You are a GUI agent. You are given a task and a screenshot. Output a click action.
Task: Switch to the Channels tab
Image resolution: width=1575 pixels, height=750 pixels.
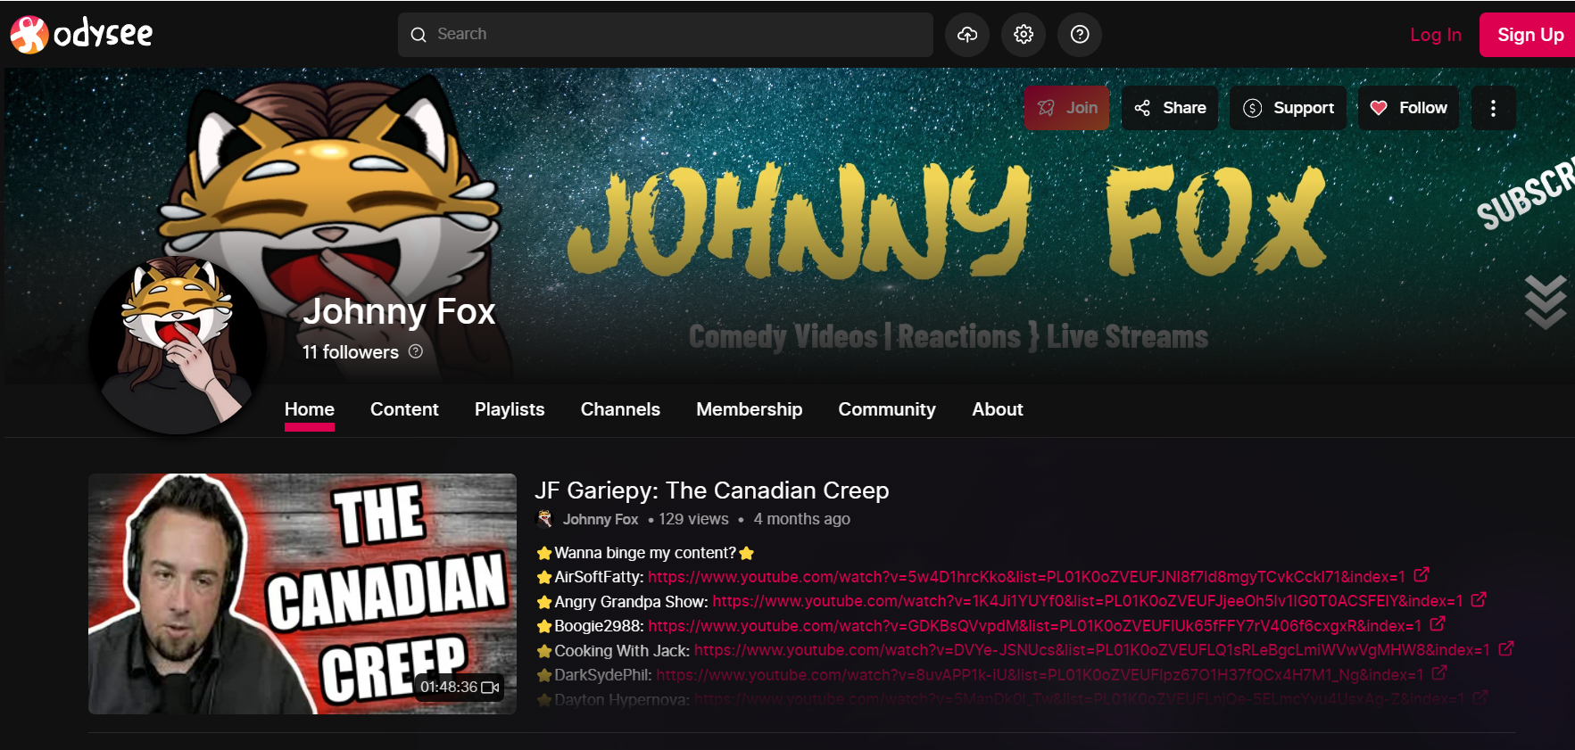[x=620, y=409]
